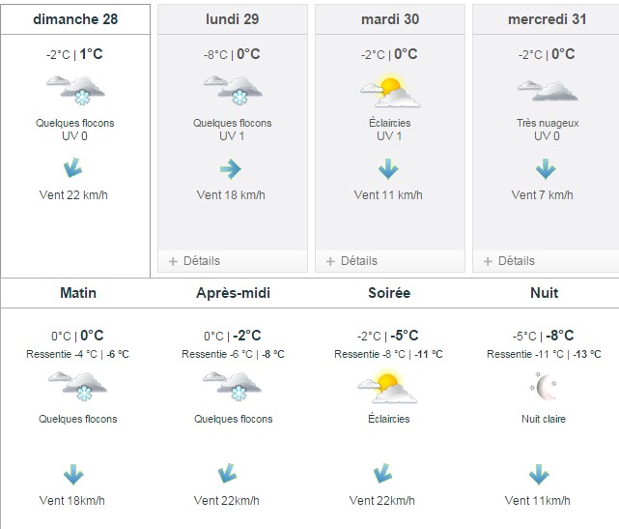Click the Après-midi column heading

[x=234, y=293]
